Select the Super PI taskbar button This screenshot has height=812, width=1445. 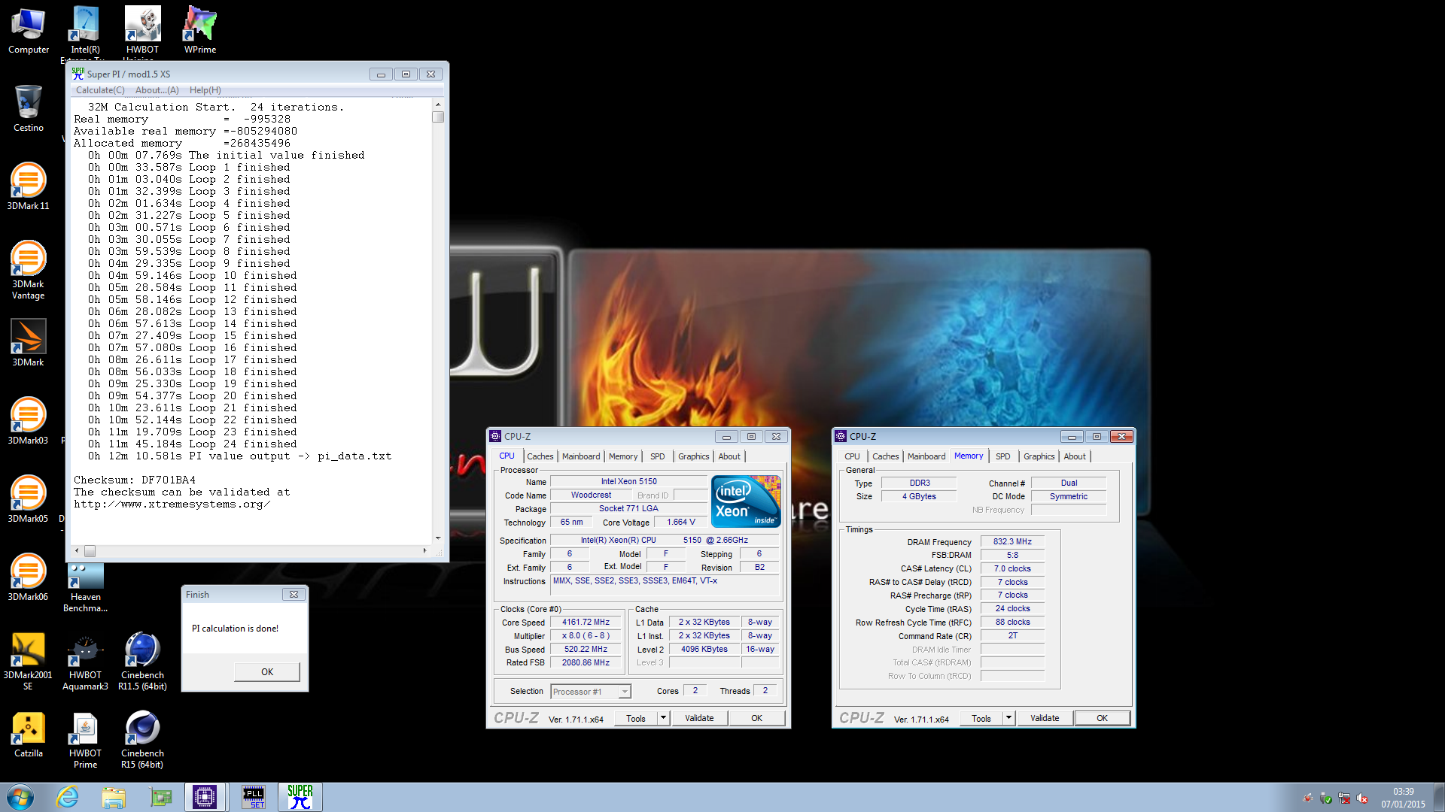tap(300, 797)
